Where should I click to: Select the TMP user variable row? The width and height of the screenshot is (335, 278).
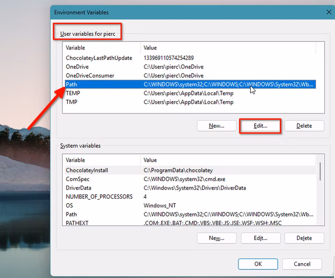(71, 102)
